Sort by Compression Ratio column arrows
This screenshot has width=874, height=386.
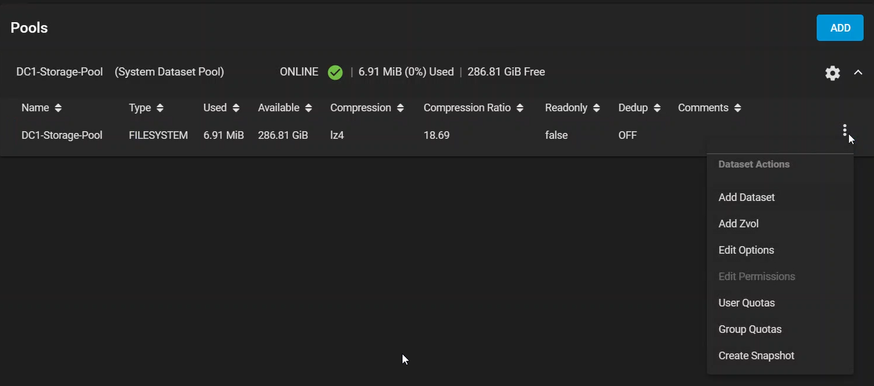pyautogui.click(x=520, y=108)
